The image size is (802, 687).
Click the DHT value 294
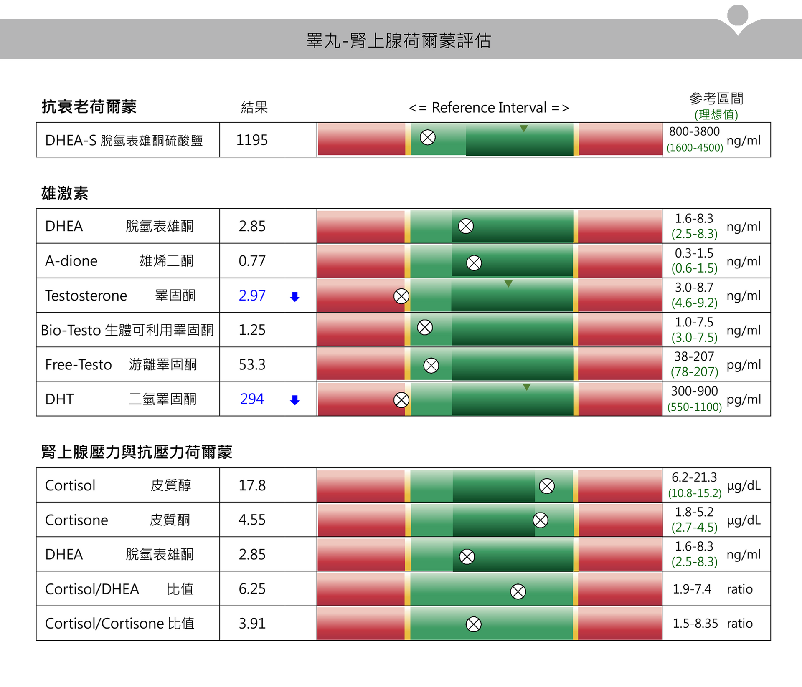[x=252, y=399]
